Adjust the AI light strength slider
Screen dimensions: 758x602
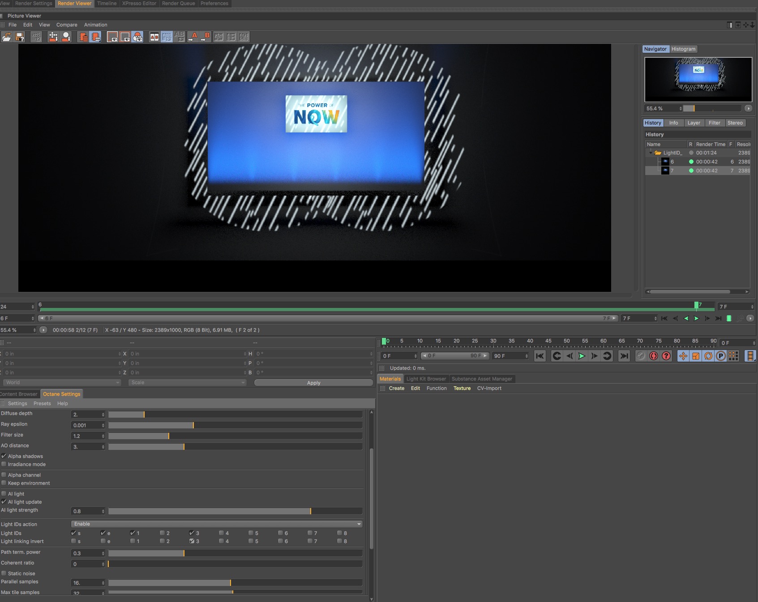[x=235, y=511]
